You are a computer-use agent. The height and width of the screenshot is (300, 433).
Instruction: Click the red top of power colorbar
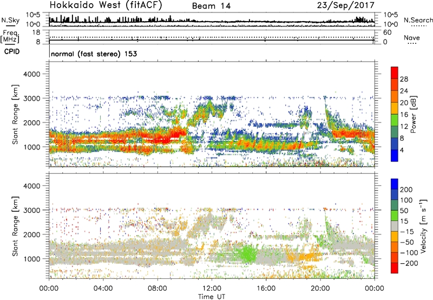[x=395, y=73]
